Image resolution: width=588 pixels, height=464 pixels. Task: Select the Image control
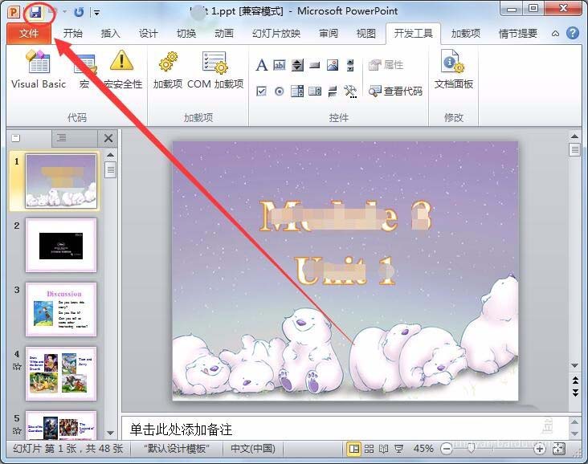(x=333, y=65)
